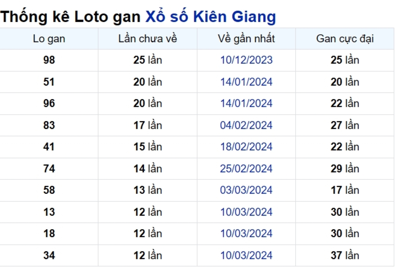
Task: Select the Về gần nhất column header
Action: pyautogui.click(x=246, y=39)
